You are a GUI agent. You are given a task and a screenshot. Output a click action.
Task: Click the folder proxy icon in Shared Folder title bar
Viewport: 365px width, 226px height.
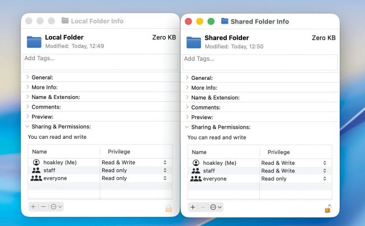coord(225,21)
